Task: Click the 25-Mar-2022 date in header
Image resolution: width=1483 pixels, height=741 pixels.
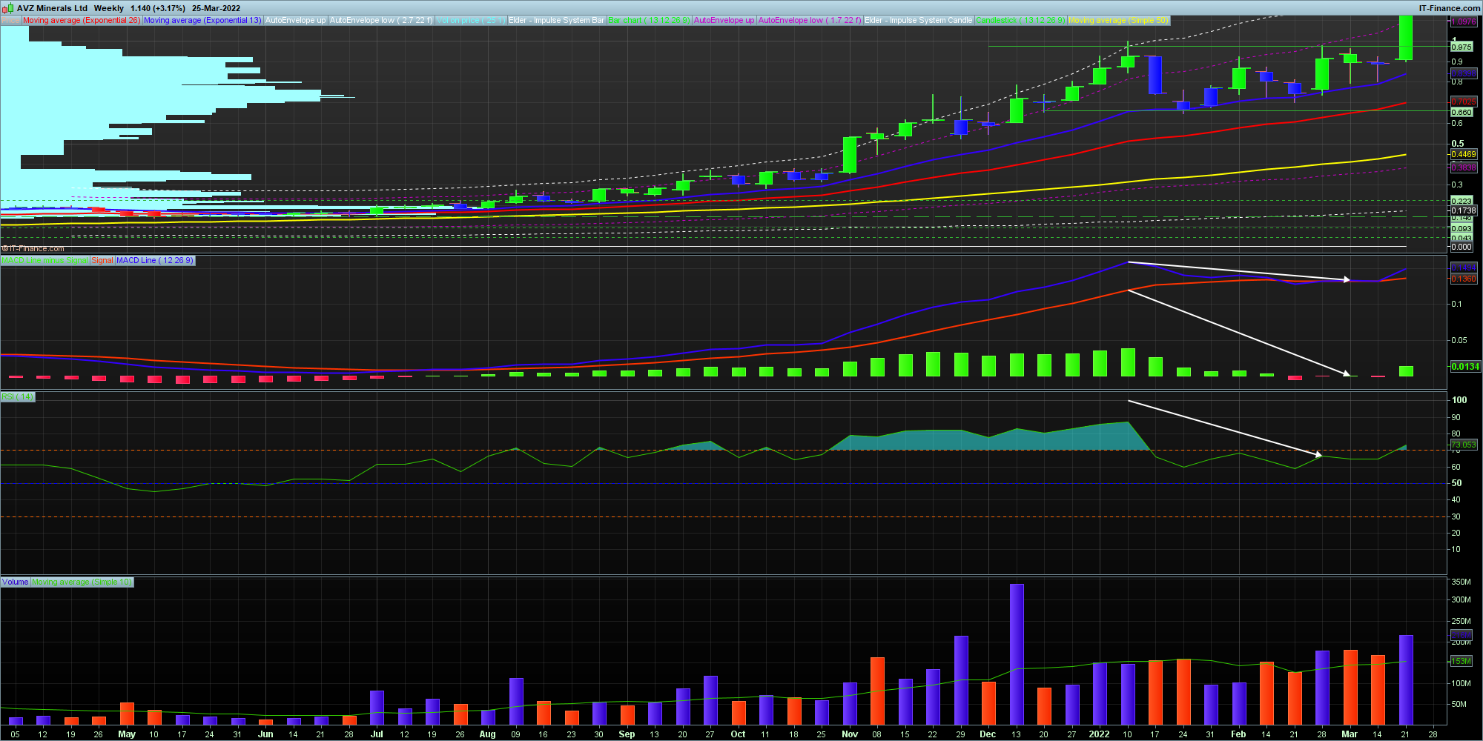Action: point(217,8)
